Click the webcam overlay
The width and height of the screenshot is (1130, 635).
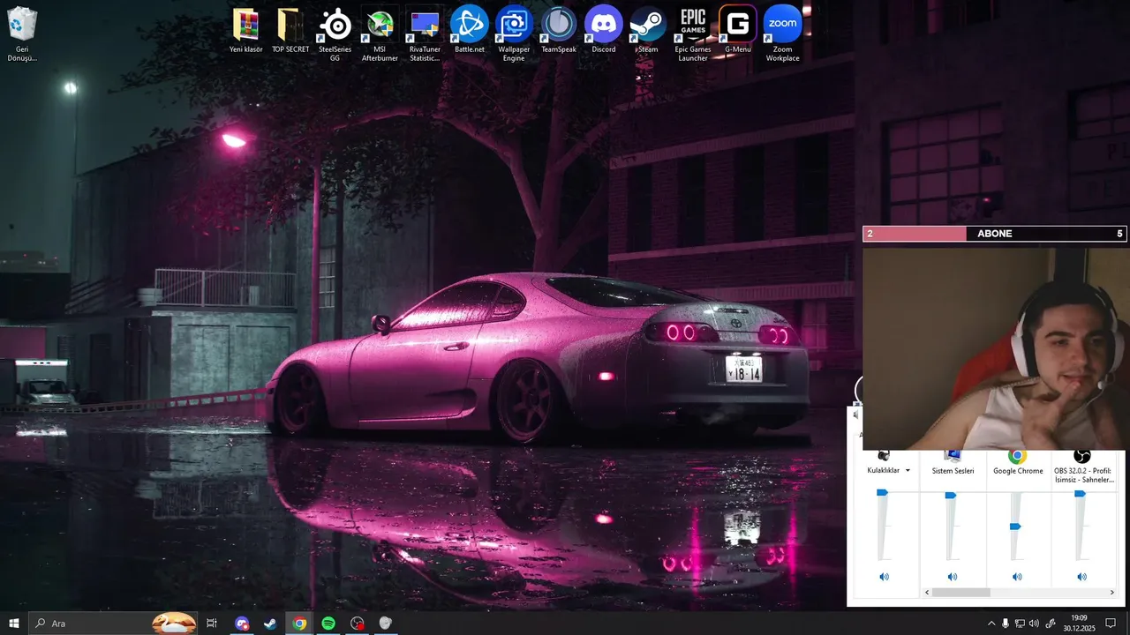coord(995,348)
